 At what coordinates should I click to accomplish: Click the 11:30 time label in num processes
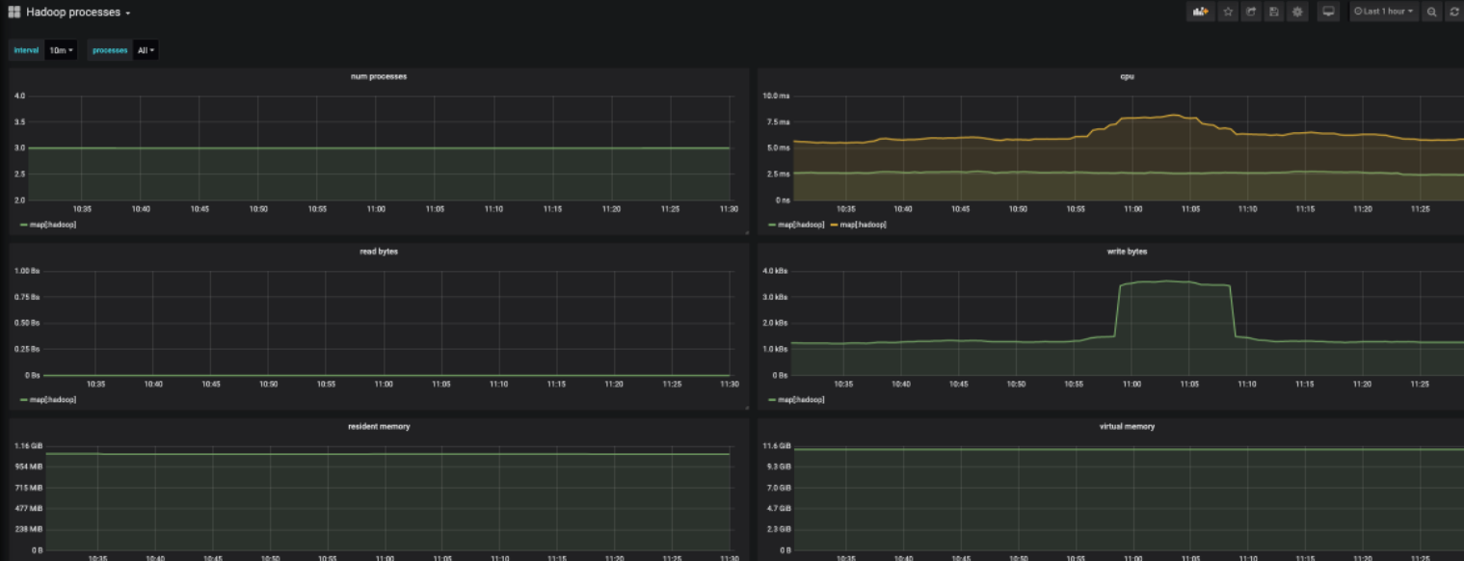(729, 209)
